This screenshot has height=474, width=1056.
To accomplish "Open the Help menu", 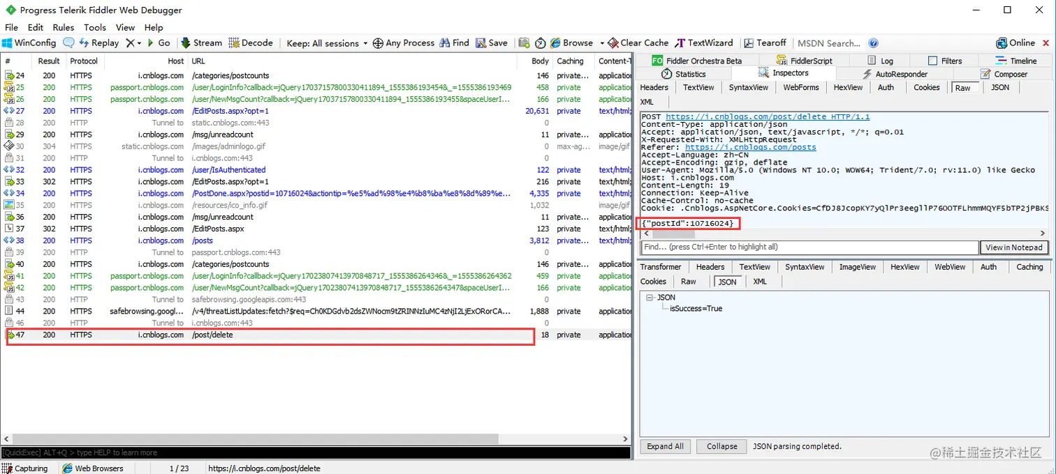I will tap(154, 27).
